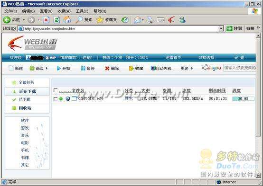The width and height of the screenshot is (263, 186).
Task: Click 剩余时间 column header
Action: point(217,91)
